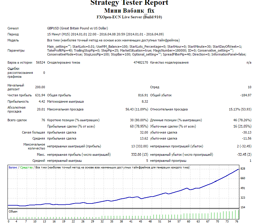This screenshot has height=223, width=264.
Task: Select profit trades value '60 (78.95%)'
Action: click(x=139, y=126)
